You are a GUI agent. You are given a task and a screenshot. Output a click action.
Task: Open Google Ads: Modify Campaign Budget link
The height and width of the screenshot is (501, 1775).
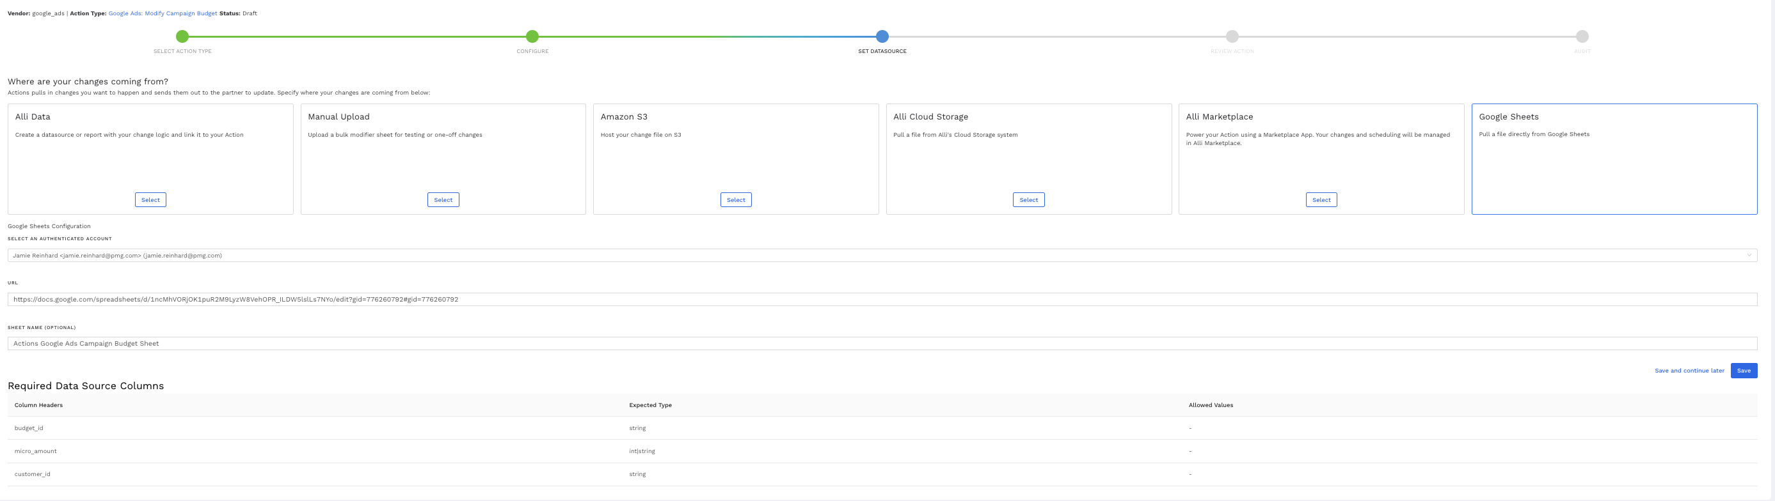click(163, 13)
